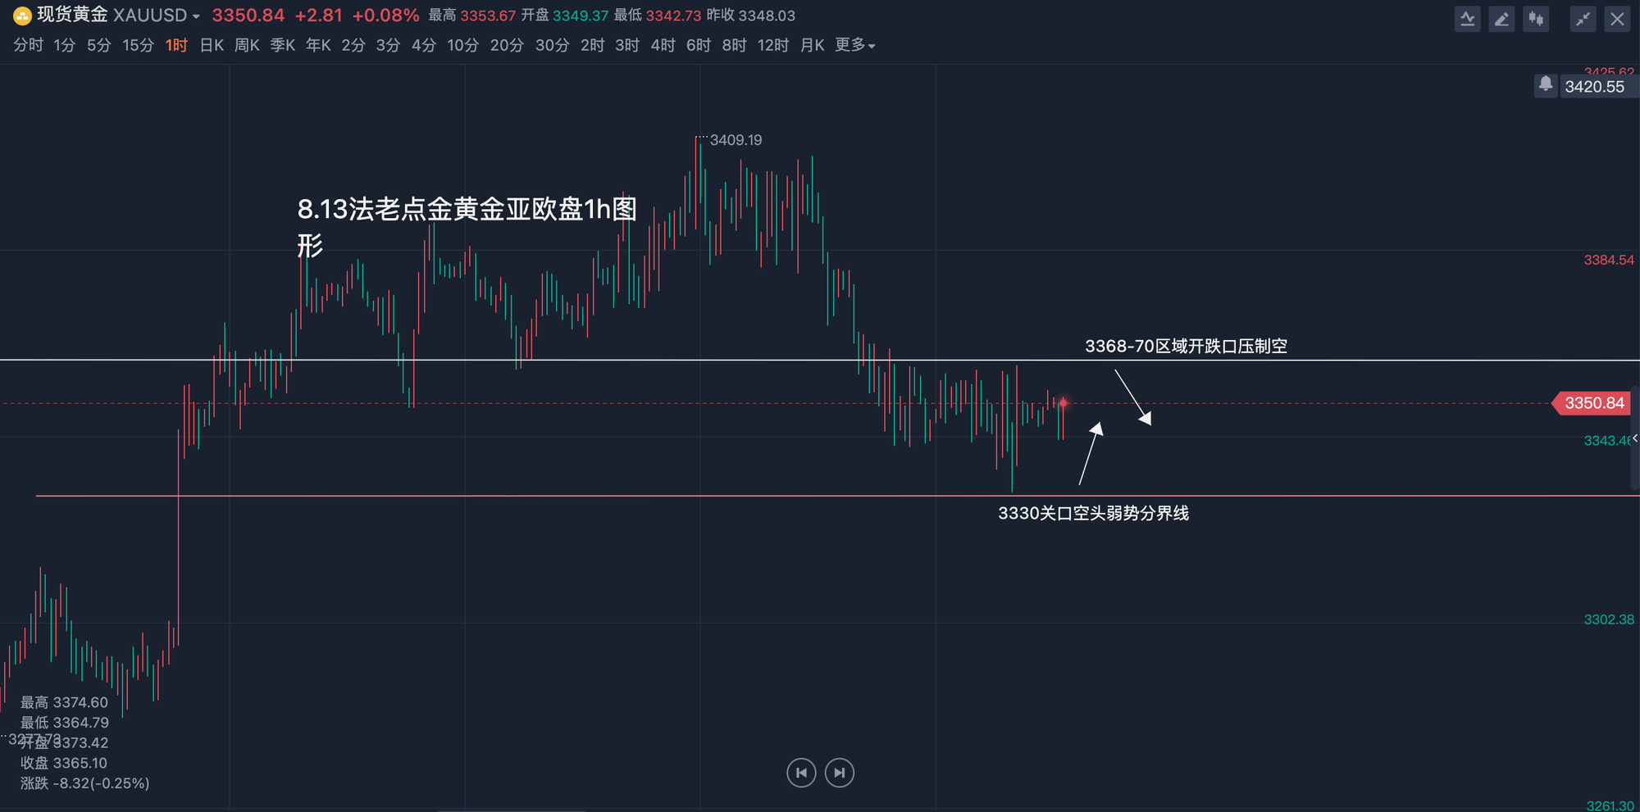Choose the 4时 timeframe
The width and height of the screenshot is (1640, 812).
tap(663, 45)
